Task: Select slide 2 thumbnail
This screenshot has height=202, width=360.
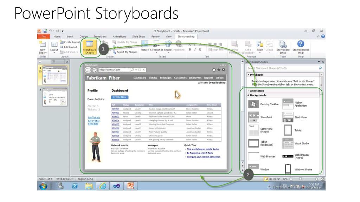Action: [x=55, y=97]
